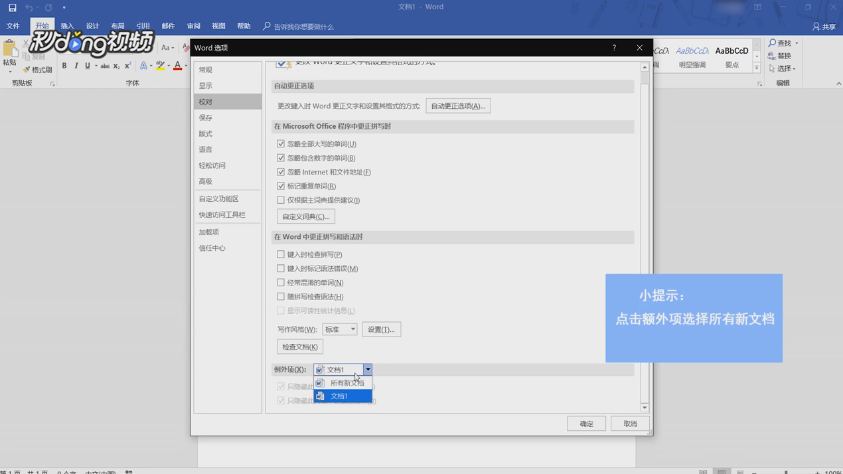Click the Ribbon display options icon

point(757,7)
